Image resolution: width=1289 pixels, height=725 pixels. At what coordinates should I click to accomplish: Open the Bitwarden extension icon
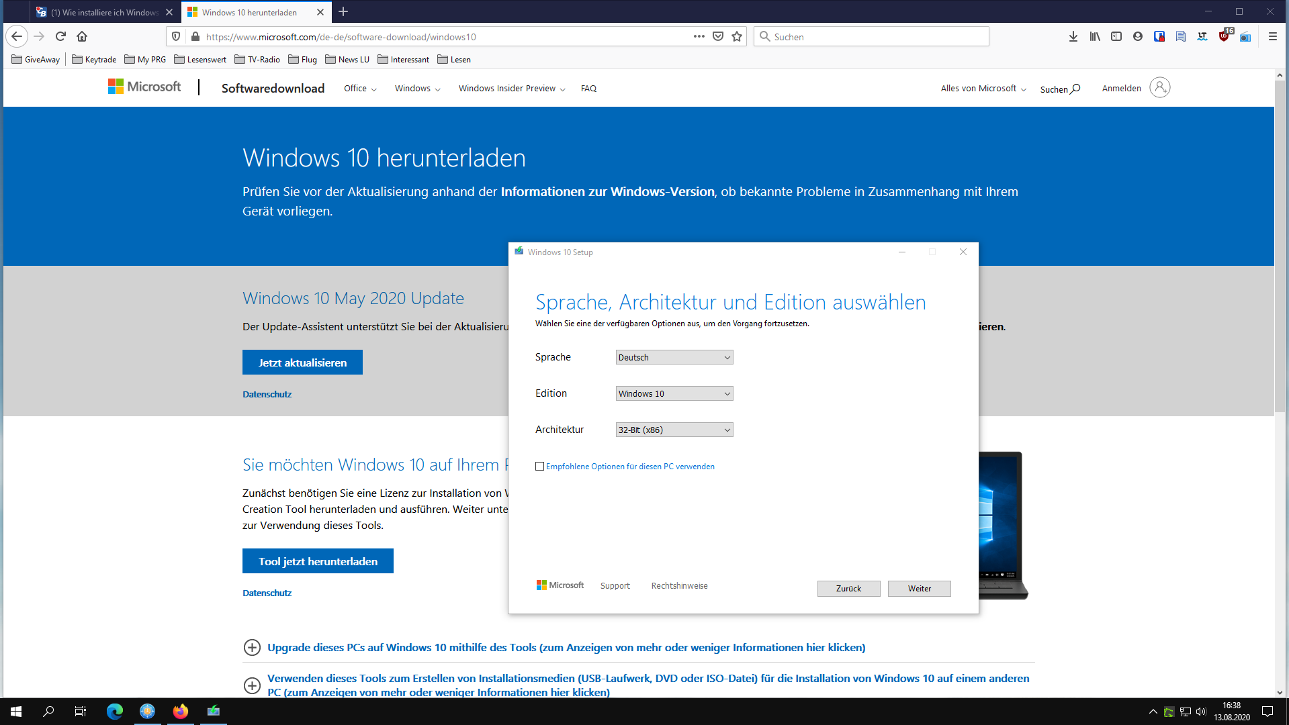(x=1159, y=36)
